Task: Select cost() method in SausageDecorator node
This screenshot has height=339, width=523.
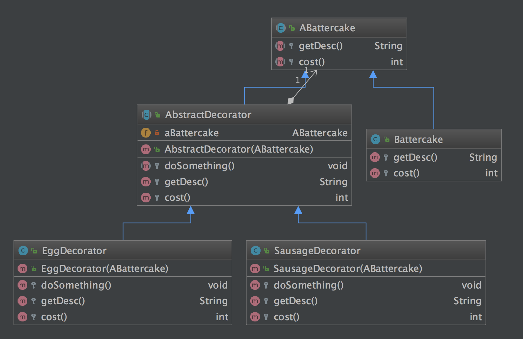Action: pyautogui.click(x=286, y=317)
